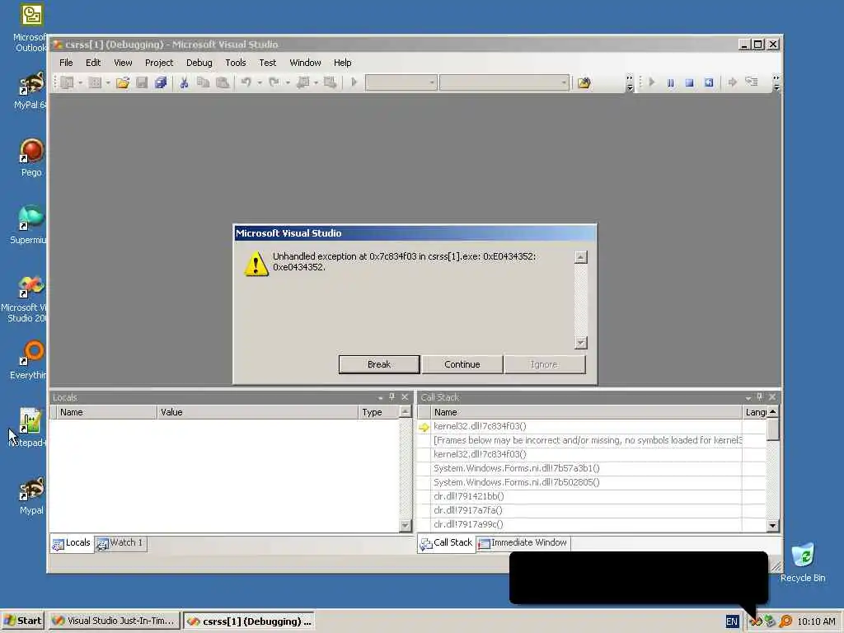844x633 pixels.
Task: Open the Help menu
Action: point(342,63)
